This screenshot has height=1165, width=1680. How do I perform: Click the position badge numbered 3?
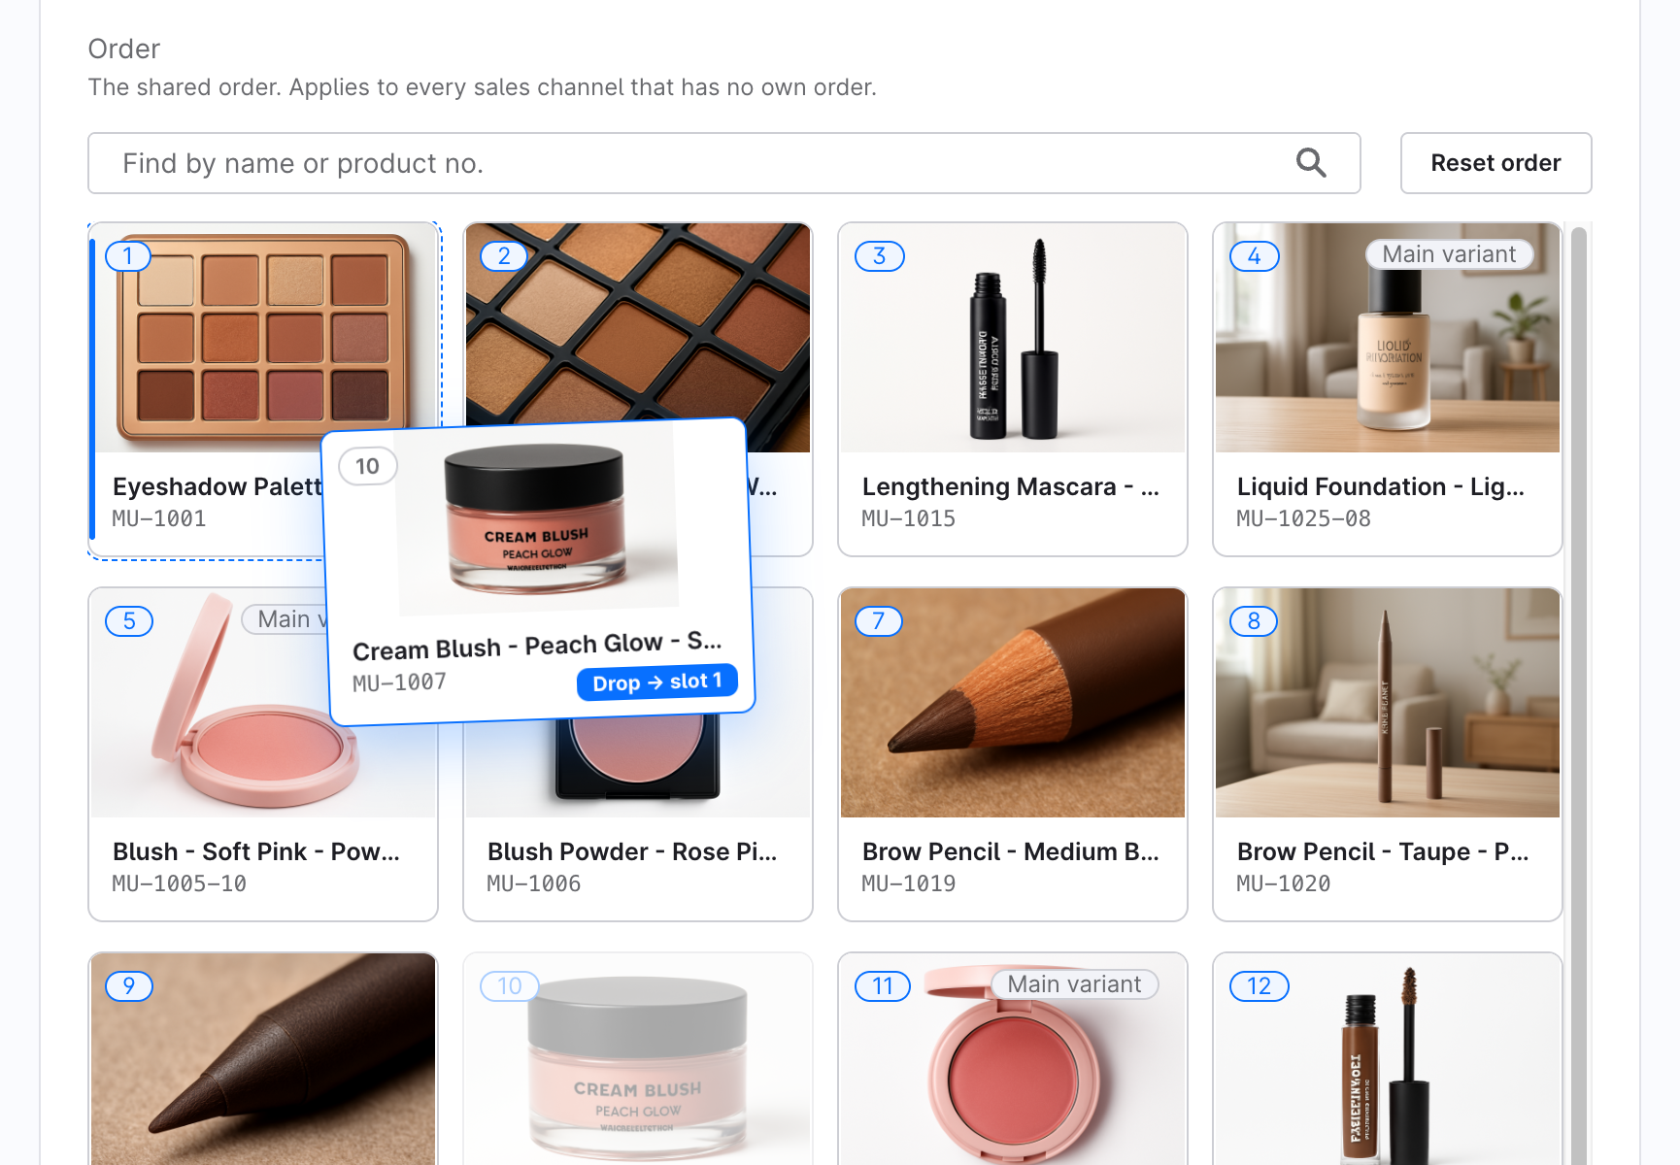[879, 256]
